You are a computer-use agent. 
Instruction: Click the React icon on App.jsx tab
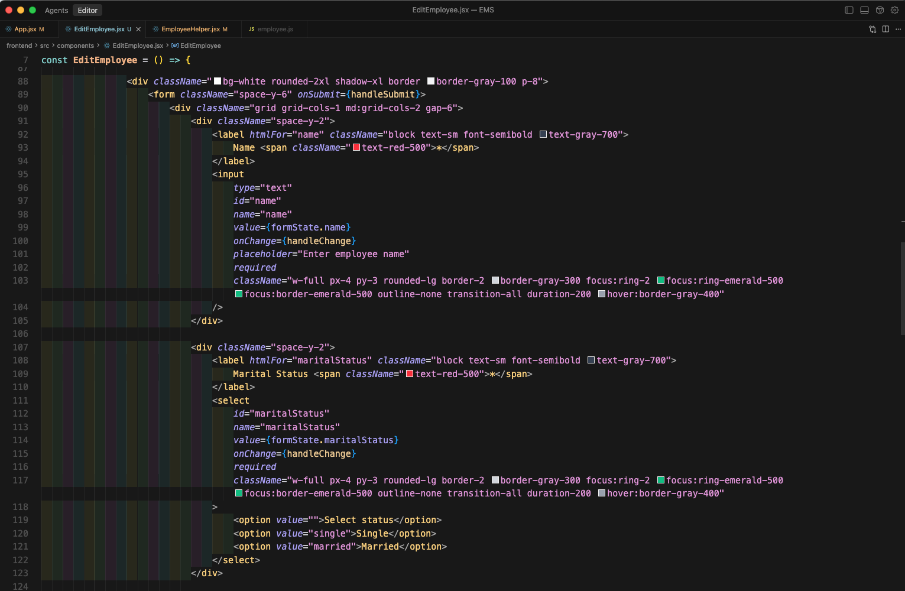[9, 29]
